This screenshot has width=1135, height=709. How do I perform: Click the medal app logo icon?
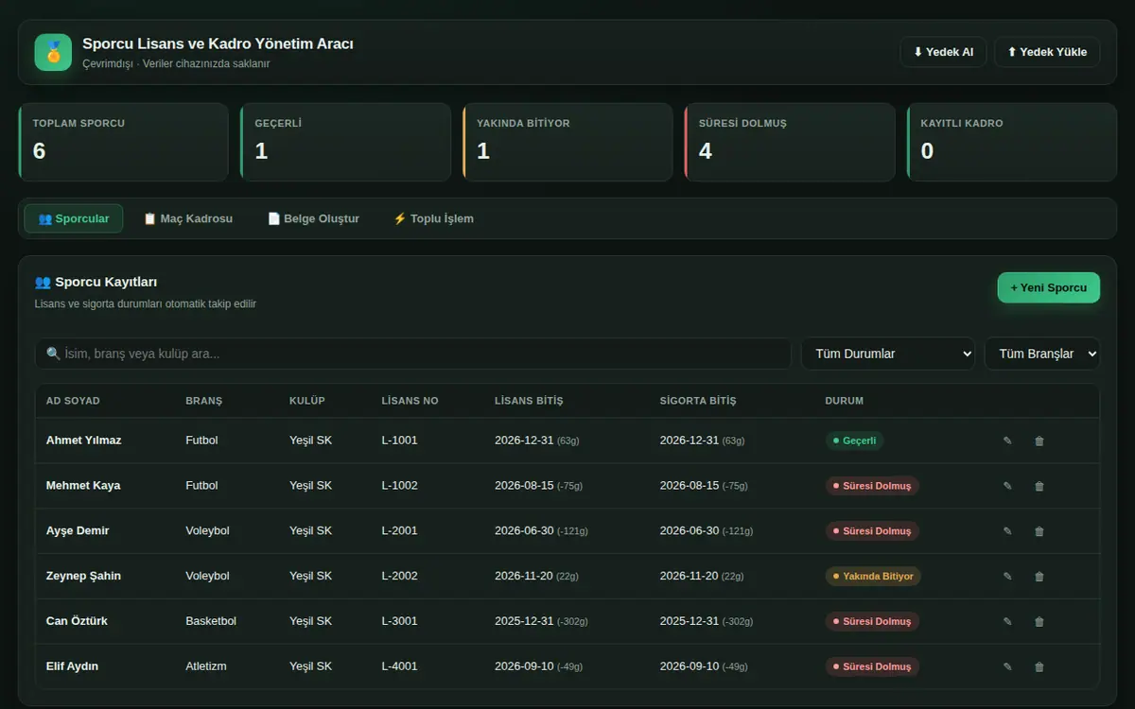(53, 52)
